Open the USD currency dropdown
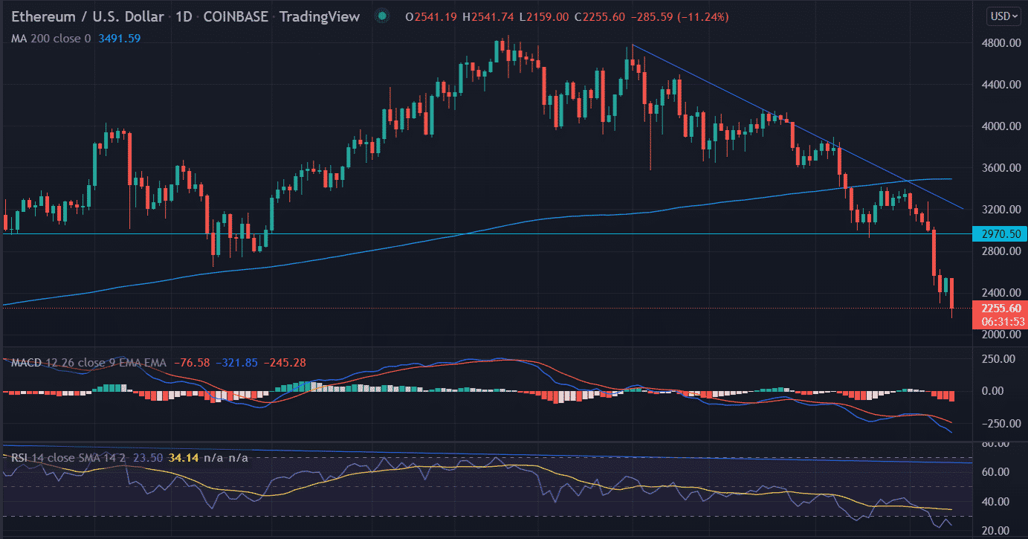The image size is (1028, 539). tap(1003, 16)
